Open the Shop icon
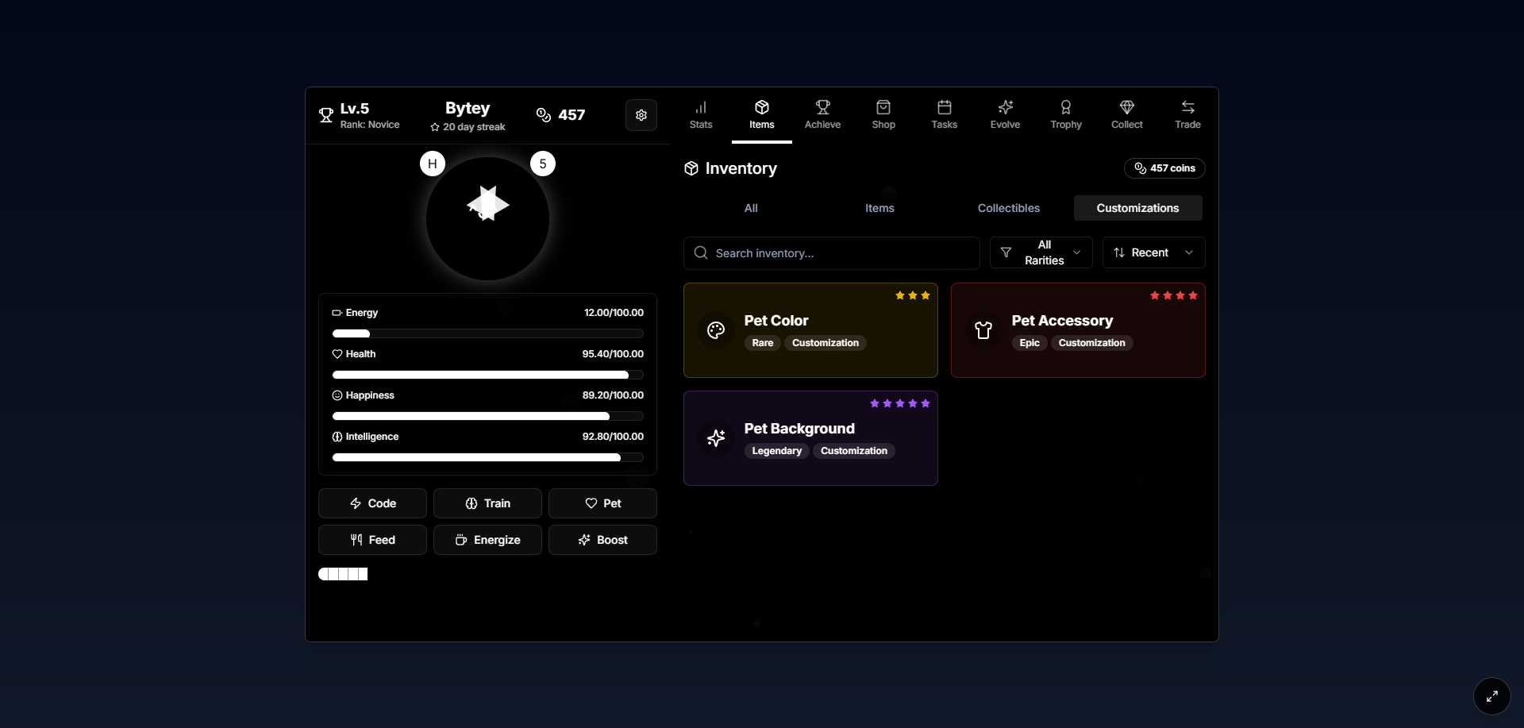Screen dimensions: 1524x728 [883, 114]
